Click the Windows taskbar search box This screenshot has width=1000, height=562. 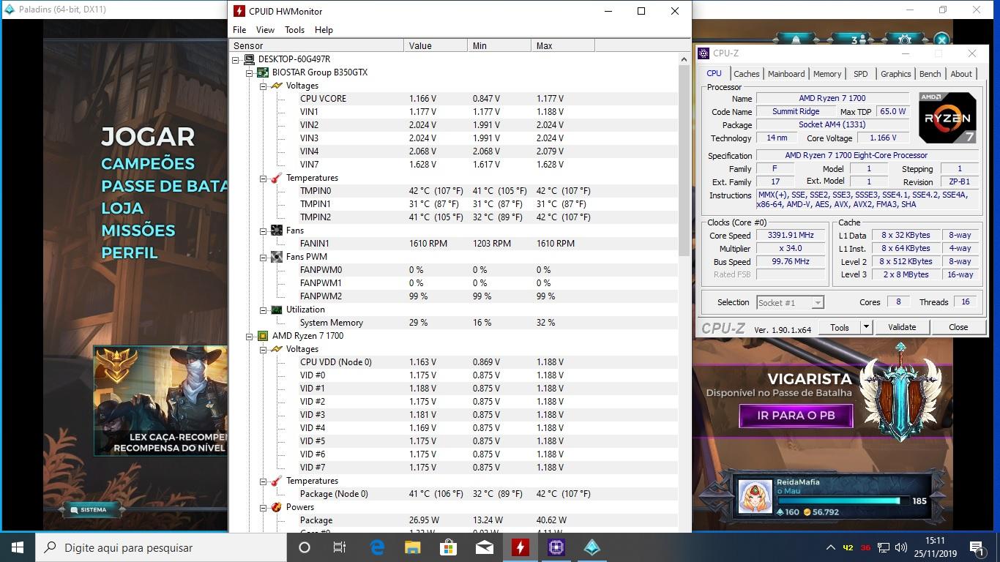(x=161, y=547)
